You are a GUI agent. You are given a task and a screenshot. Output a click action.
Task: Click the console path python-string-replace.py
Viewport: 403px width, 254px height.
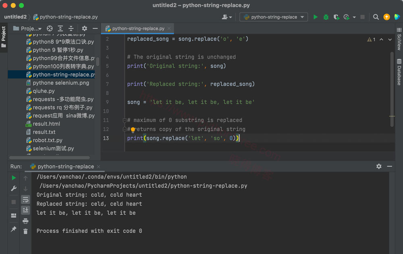click(x=209, y=185)
